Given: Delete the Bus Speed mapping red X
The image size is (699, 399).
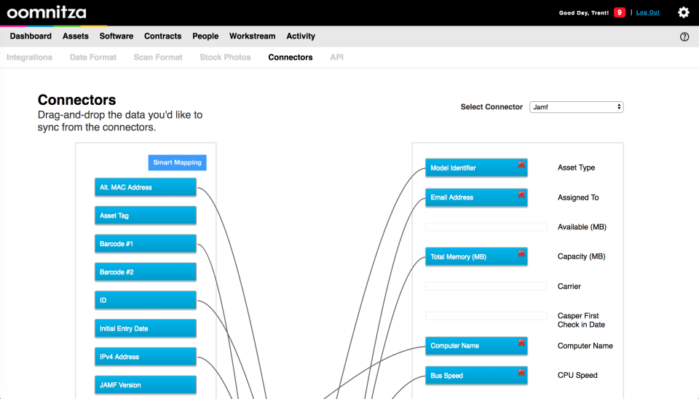Looking at the screenshot, I should tap(521, 373).
